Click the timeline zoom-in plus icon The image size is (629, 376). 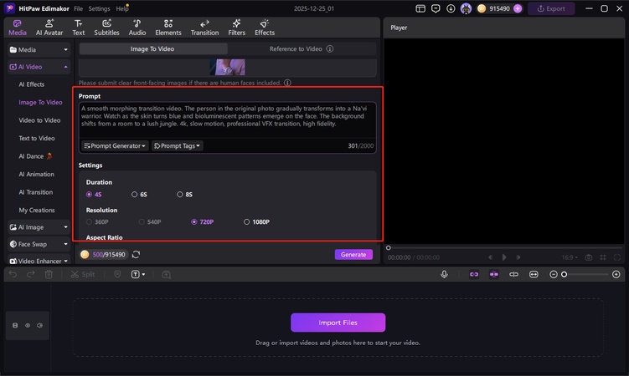tap(617, 274)
